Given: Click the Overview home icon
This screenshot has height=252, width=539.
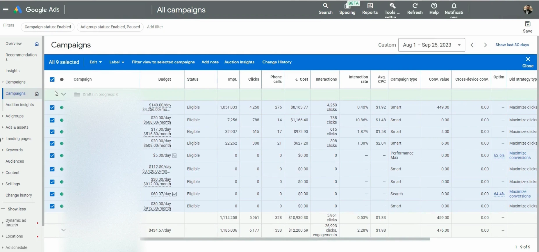Looking at the screenshot, I should tap(37, 44).
